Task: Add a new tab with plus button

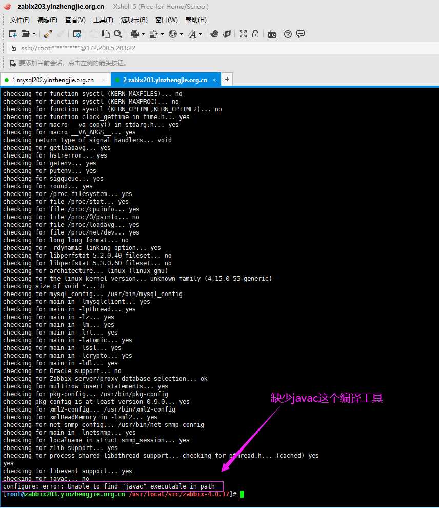Action: pos(227,79)
